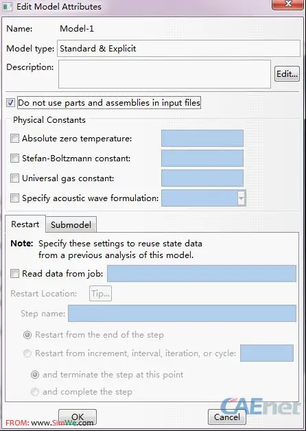Close the Edit Model Attributes dialog
Viewport: 306px width, 431px height.
tap(288, 5)
